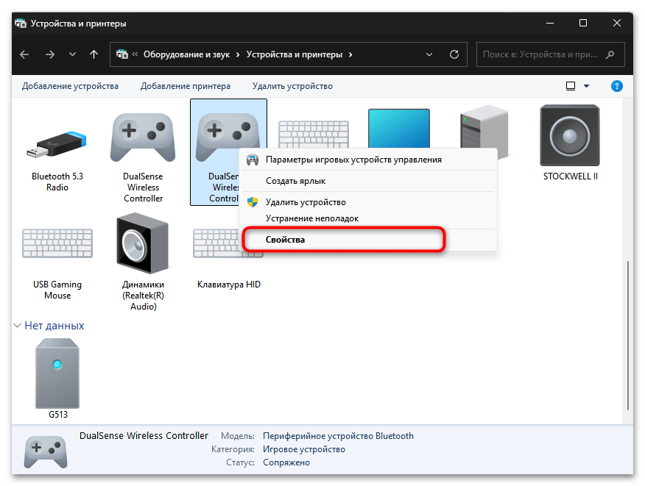645x486 pixels.
Task: Choose Удалить устройство in context menu
Action: tap(368, 202)
